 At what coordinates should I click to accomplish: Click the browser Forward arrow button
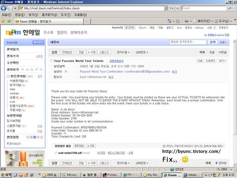pos(10,8)
